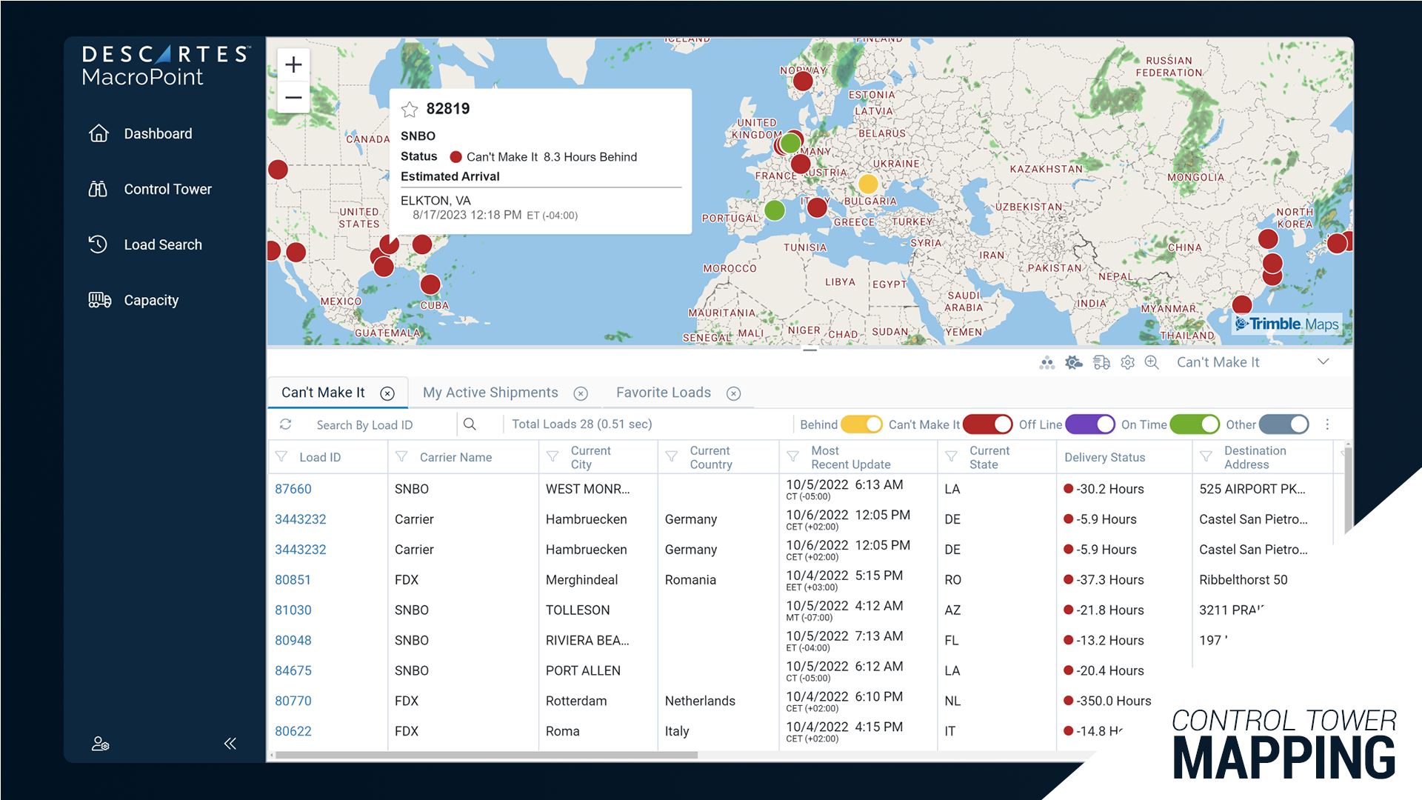Screen dimensions: 1422x800
Task: Click the cluster dots map icon
Action: (x=1047, y=362)
